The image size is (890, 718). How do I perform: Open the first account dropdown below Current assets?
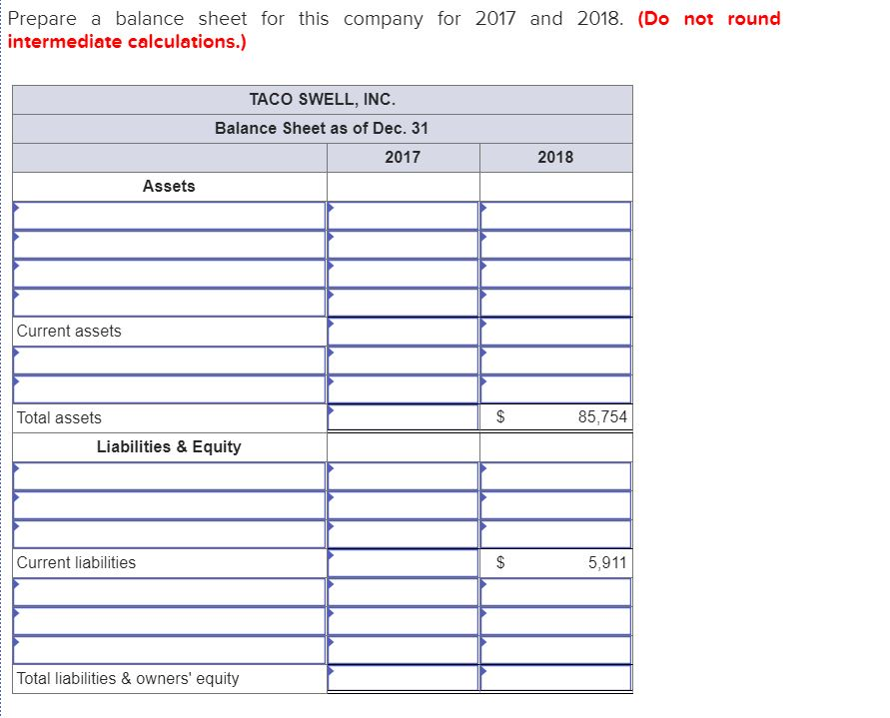(169, 360)
